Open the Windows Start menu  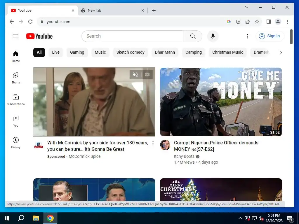(x=7, y=218)
